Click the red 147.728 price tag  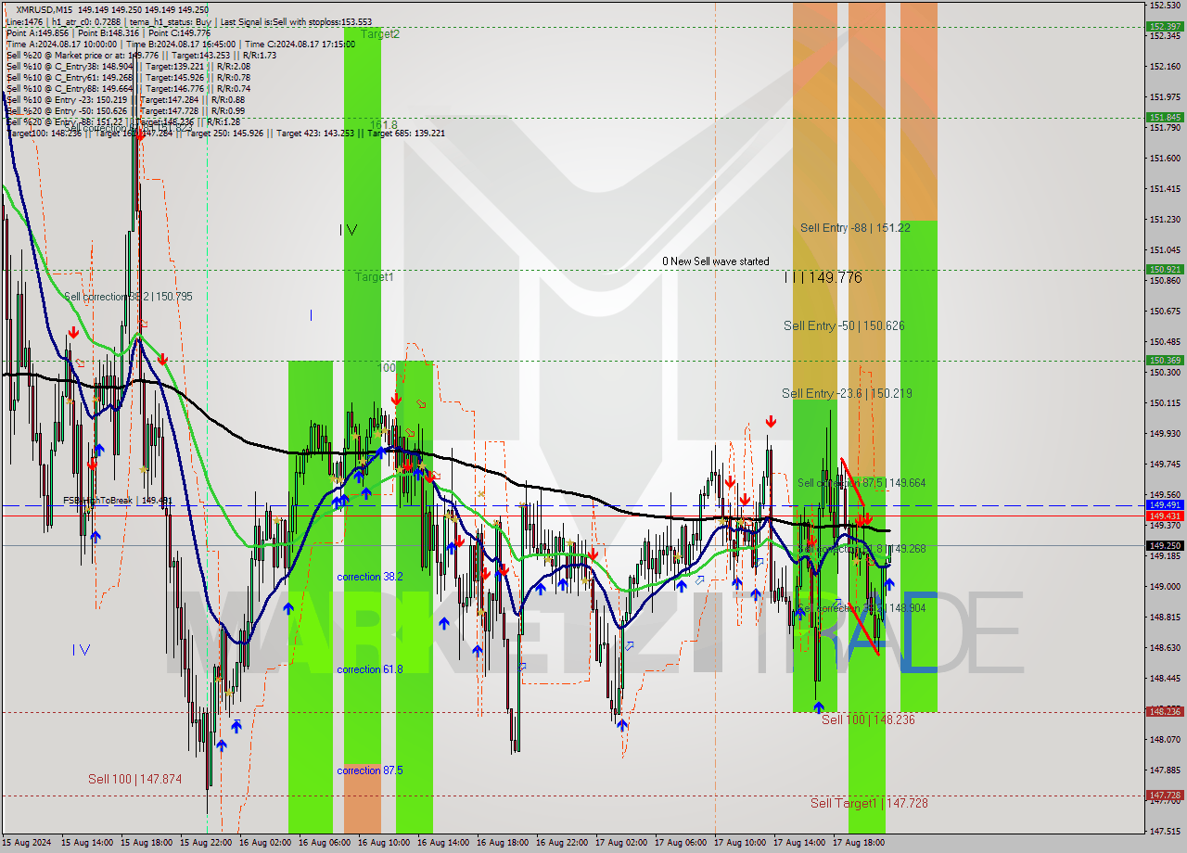click(x=1165, y=796)
